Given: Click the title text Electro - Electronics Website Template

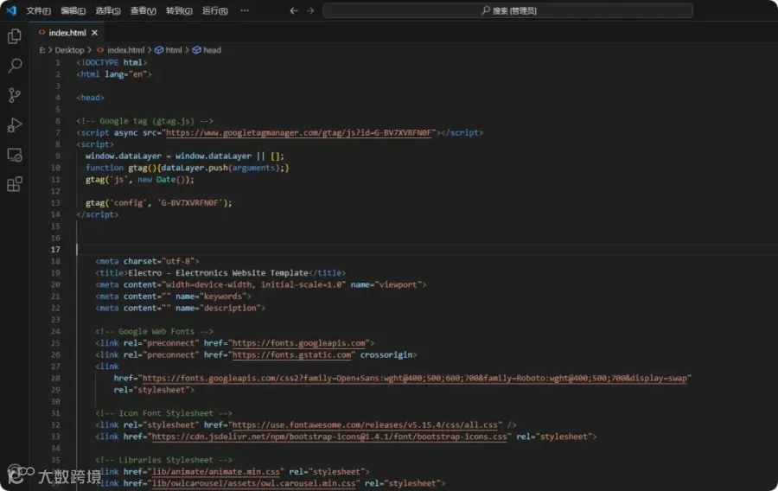Looking at the screenshot, I should point(219,273).
